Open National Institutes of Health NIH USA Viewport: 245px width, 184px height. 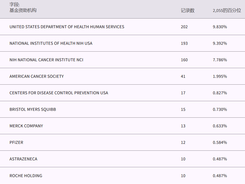(51, 43)
